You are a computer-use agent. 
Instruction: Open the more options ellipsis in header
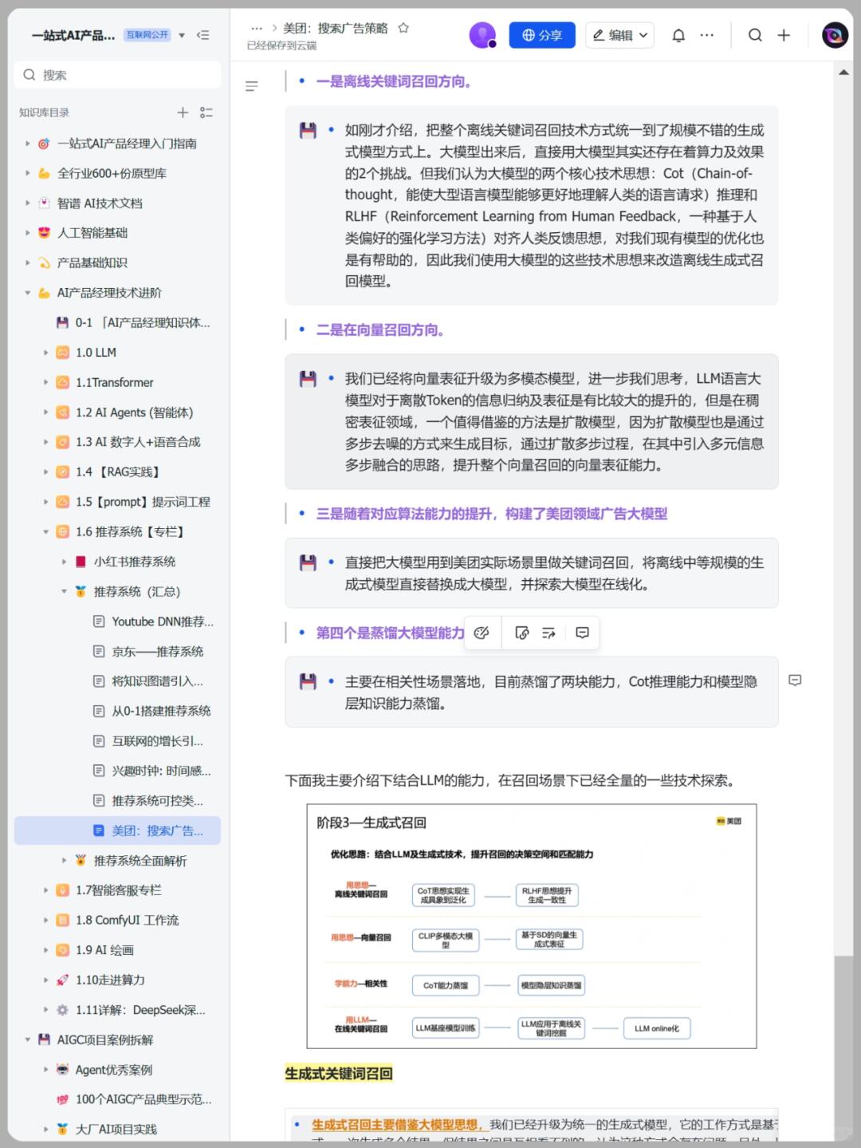(707, 35)
